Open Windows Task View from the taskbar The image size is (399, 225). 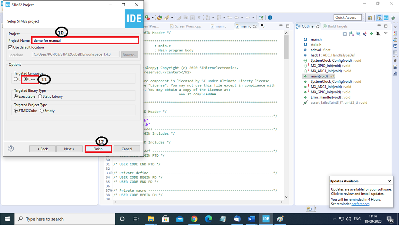136,219
